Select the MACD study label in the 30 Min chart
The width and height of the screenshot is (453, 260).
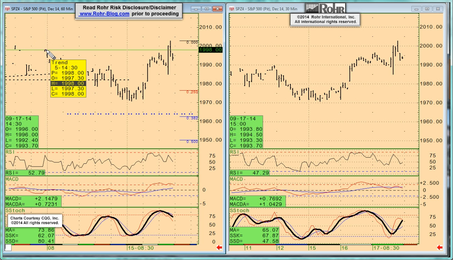(x=236, y=179)
